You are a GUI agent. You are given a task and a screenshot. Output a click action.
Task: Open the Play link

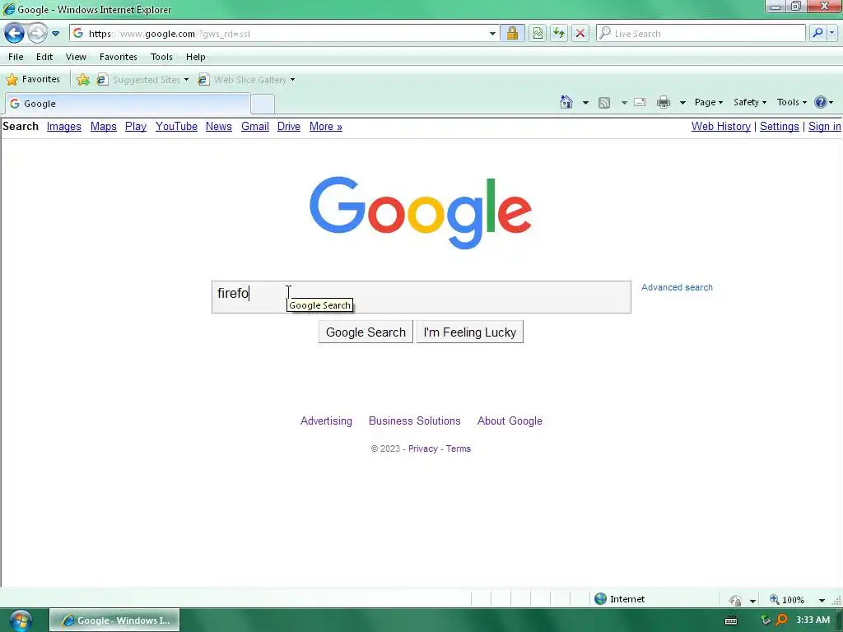(136, 126)
